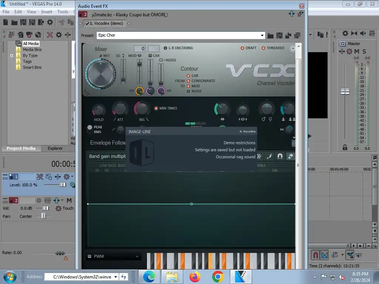
Task: Open the PWM carrier dropdown
Action: click(x=113, y=257)
